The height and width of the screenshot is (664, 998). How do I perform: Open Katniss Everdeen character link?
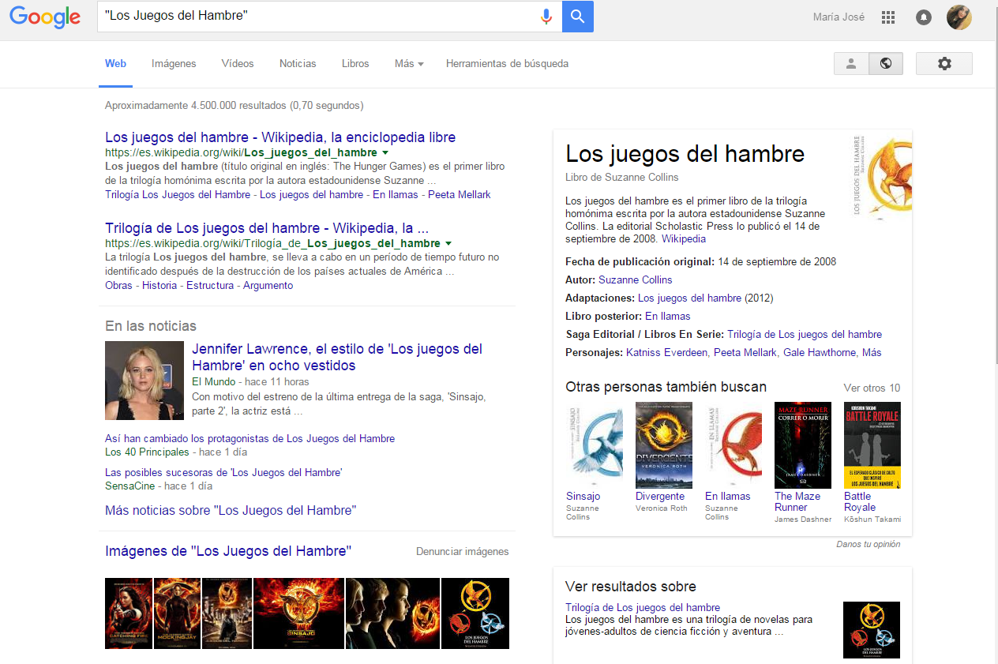click(666, 352)
